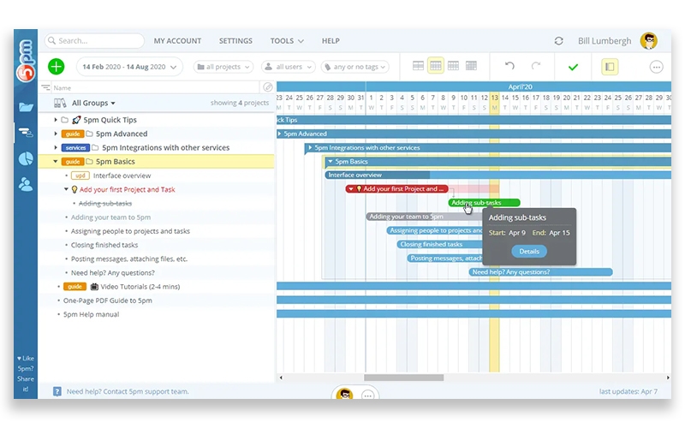
Task: Expand 5pm Advanced bar in Gantt
Action: [280, 134]
